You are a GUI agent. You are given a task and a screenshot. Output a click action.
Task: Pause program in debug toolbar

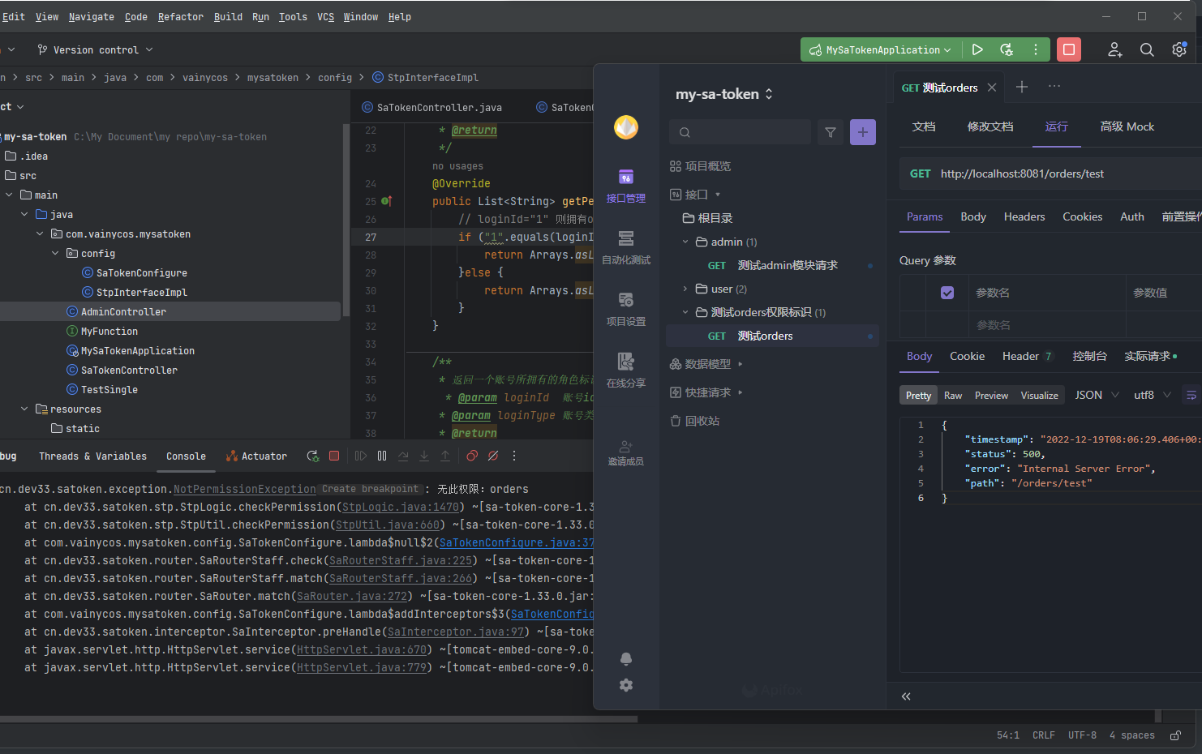[x=382, y=456]
